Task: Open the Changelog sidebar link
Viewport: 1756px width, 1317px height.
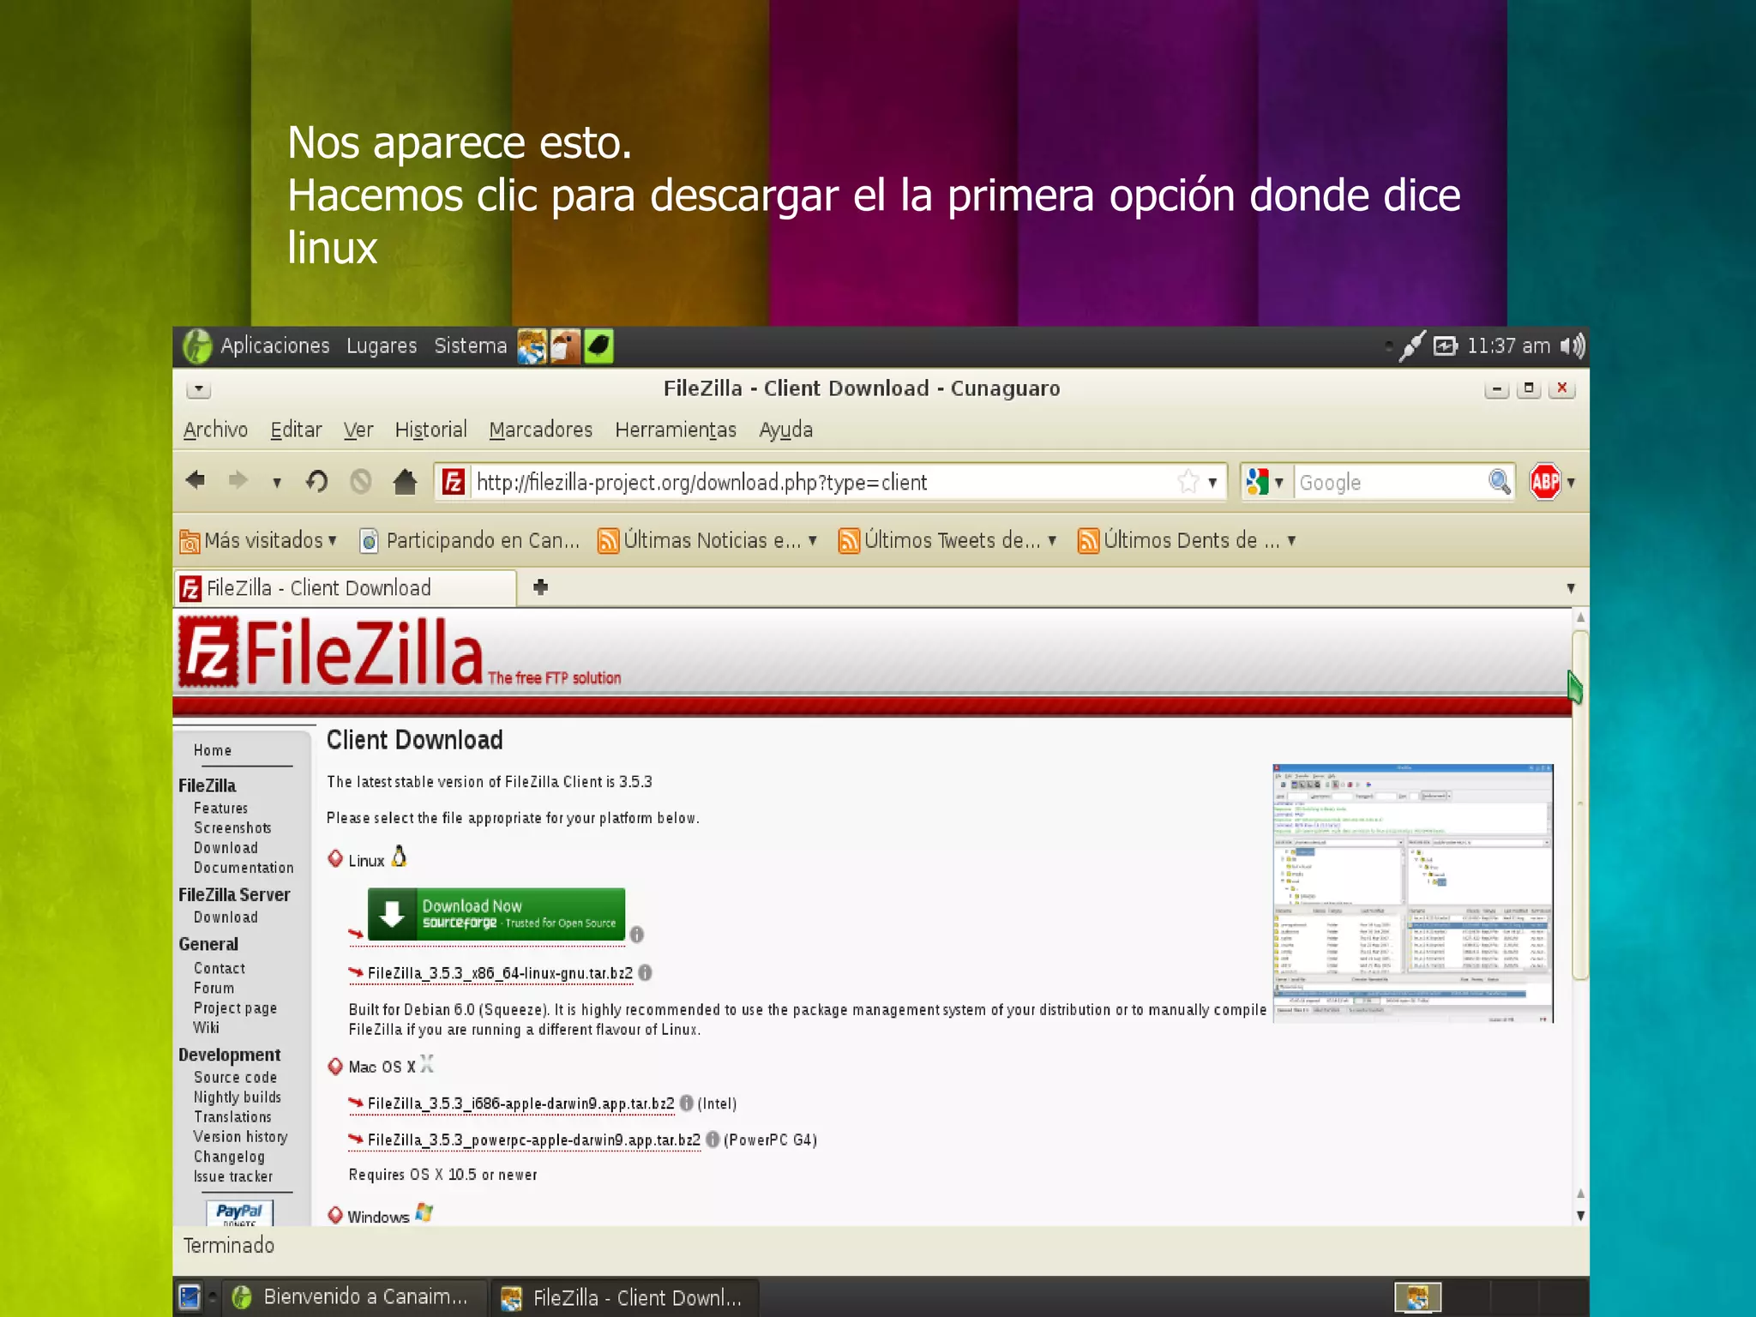Action: click(229, 1157)
